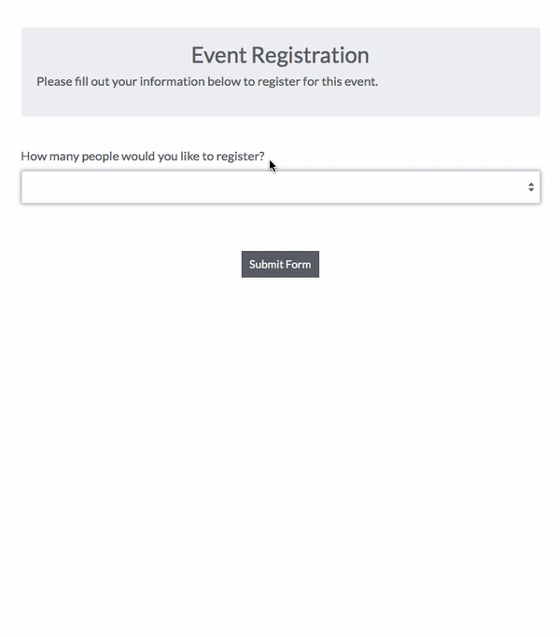Focus the empty people-count combo box
Viewport: 560px width, 637px height.
[280, 187]
